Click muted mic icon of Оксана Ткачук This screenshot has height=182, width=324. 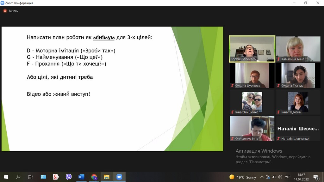278,85
